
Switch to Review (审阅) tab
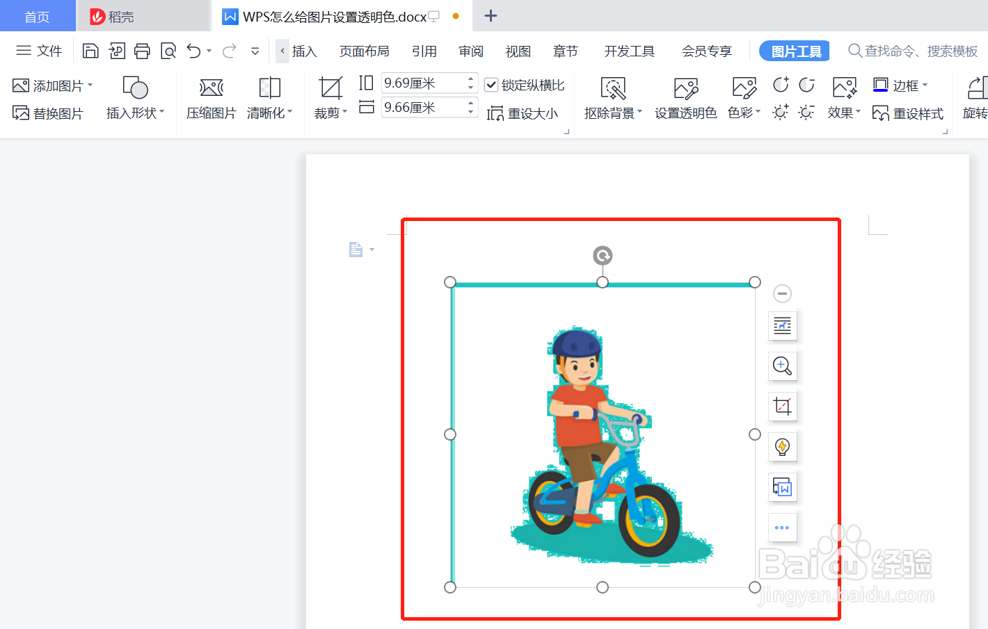point(471,51)
